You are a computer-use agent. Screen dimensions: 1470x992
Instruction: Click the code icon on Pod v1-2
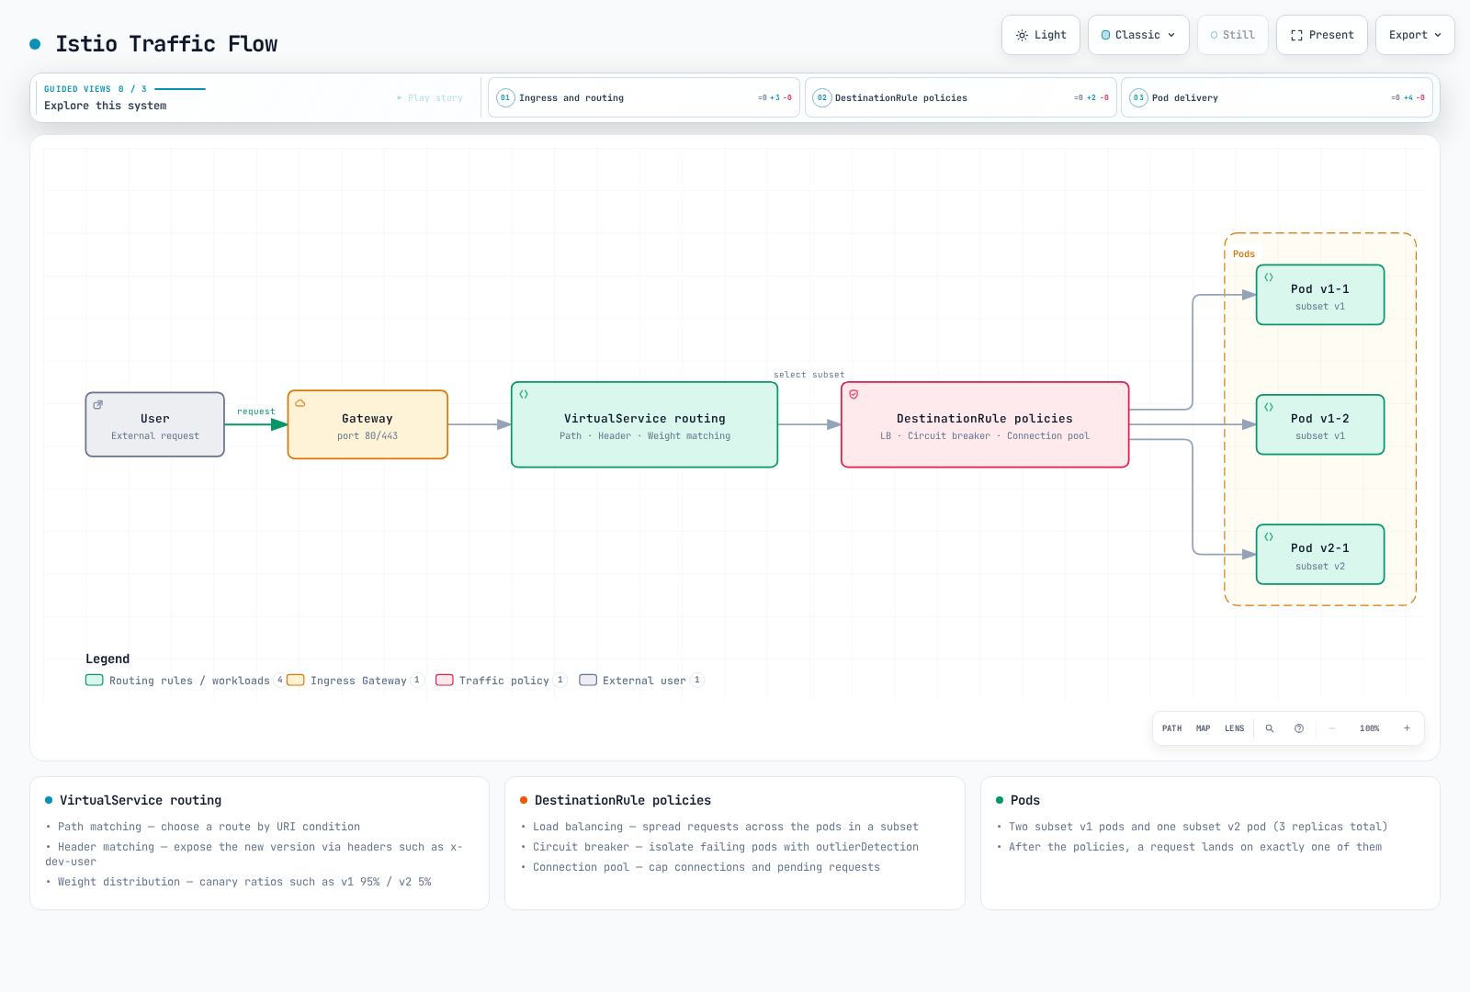[x=1269, y=407]
